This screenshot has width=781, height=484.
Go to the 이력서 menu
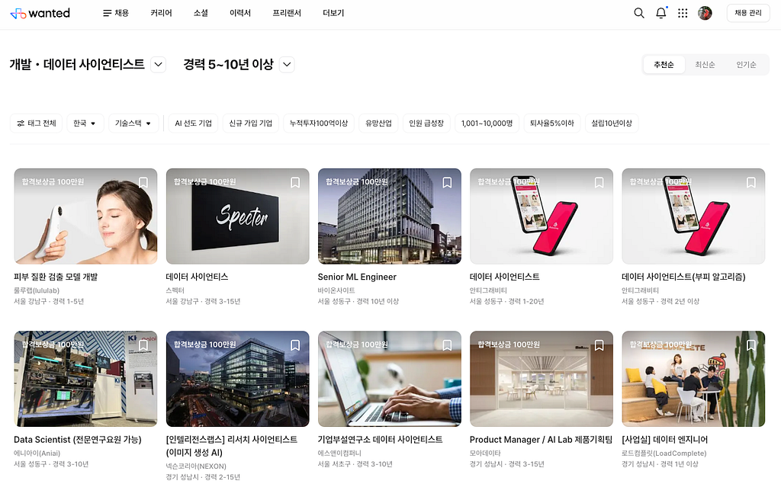(240, 14)
